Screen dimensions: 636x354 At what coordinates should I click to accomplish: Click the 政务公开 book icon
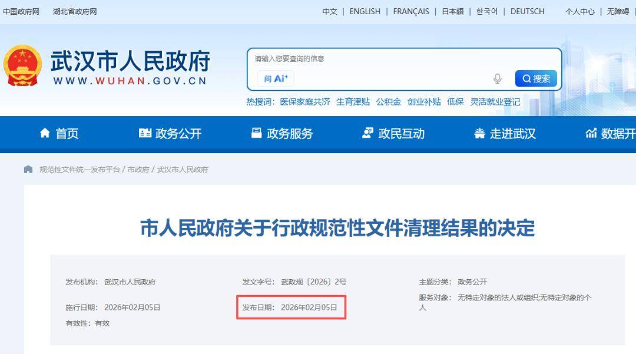pos(145,134)
